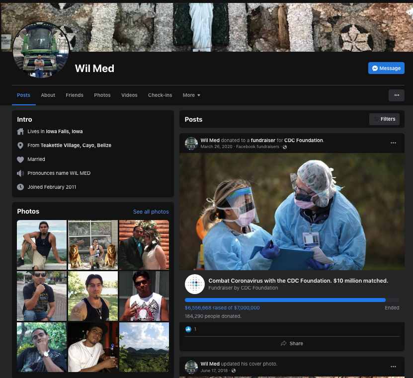Screen dimensions: 413x378
Task: Open the About tab
Action: click(x=48, y=95)
